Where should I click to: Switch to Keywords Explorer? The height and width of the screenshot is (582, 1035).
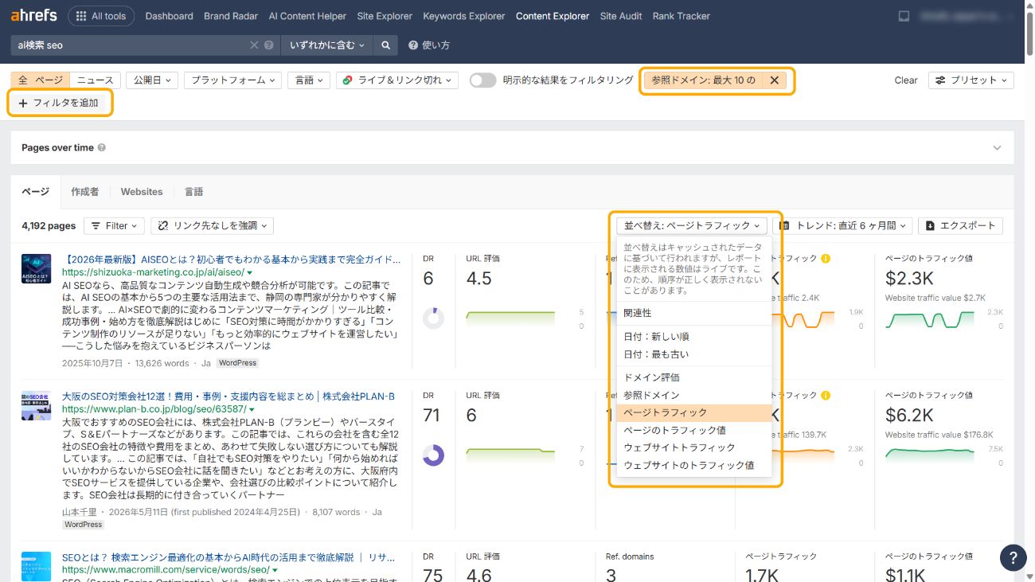464,16
